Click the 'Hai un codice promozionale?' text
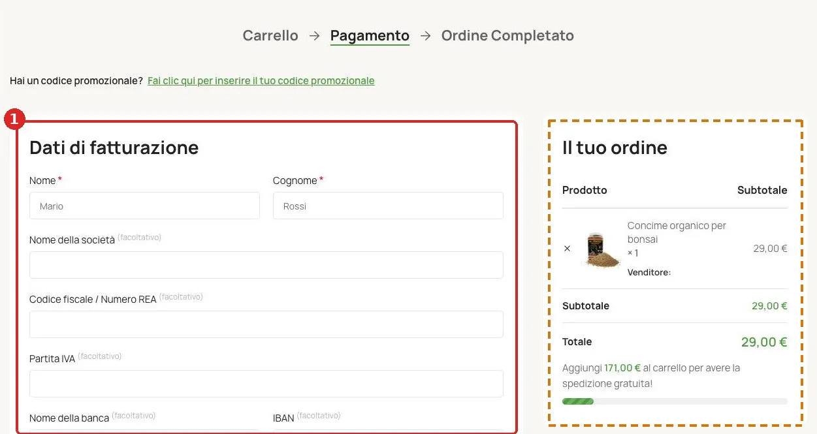This screenshot has width=817, height=434. tap(76, 81)
